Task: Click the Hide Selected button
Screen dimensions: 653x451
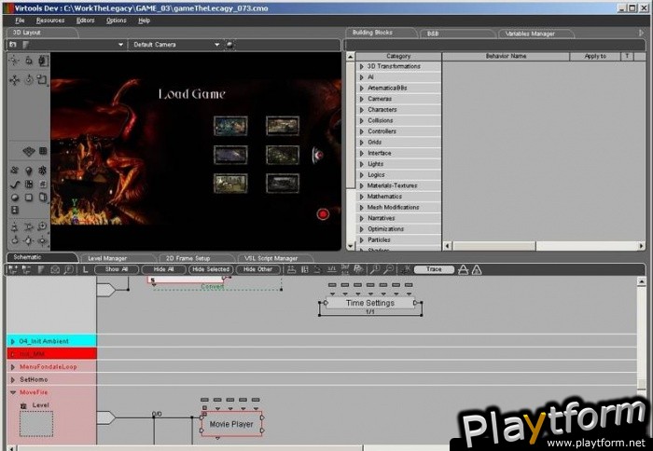Action: (x=211, y=269)
